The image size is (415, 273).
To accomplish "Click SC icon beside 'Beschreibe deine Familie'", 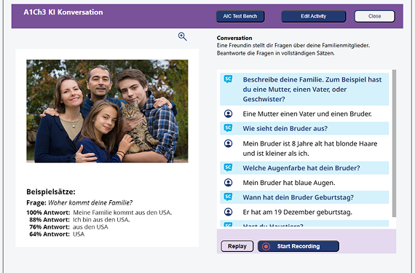I will 228,79.
